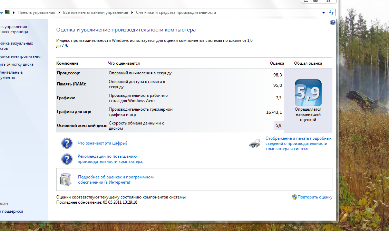
Task: Open the address bar history dropdown arrow
Action: click(323, 12)
